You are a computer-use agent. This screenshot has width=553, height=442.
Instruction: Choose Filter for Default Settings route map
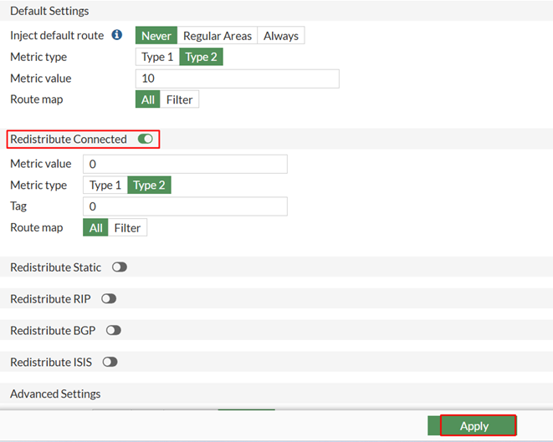click(180, 99)
